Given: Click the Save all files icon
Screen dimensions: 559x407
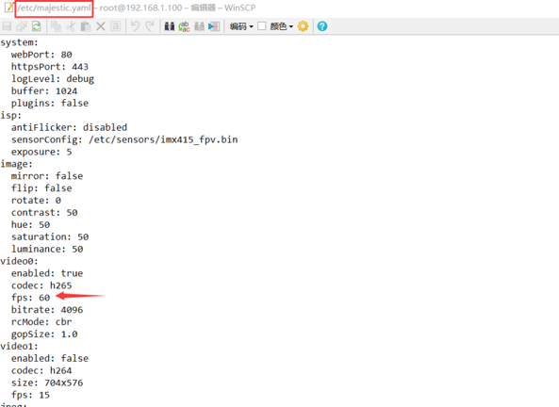Looking at the screenshot, I should tap(22, 26).
